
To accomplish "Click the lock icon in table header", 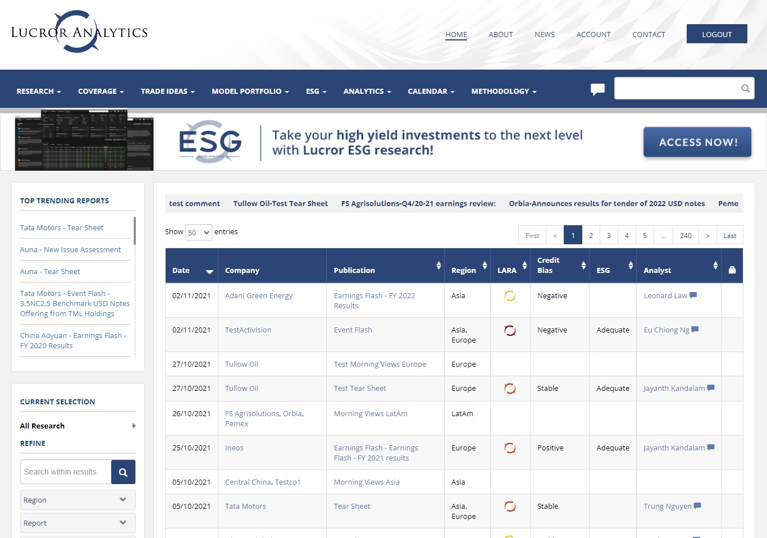I will point(732,270).
